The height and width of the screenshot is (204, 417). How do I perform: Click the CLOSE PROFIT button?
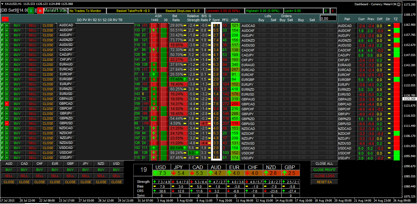pos(324,170)
